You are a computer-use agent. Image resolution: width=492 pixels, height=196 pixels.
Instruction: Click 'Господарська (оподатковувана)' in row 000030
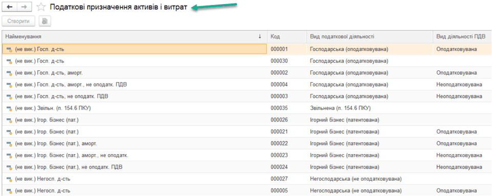(x=349, y=61)
